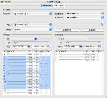
Task: Open the 系统输出 内建输出 dropdown
Action: (x=85, y=17)
